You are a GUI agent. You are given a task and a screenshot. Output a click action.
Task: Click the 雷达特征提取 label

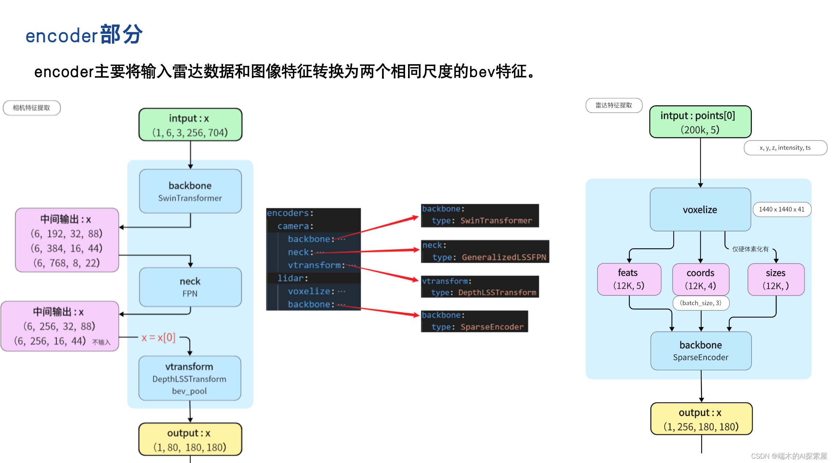614,105
